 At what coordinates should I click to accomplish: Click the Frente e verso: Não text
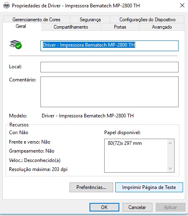pos(29,142)
